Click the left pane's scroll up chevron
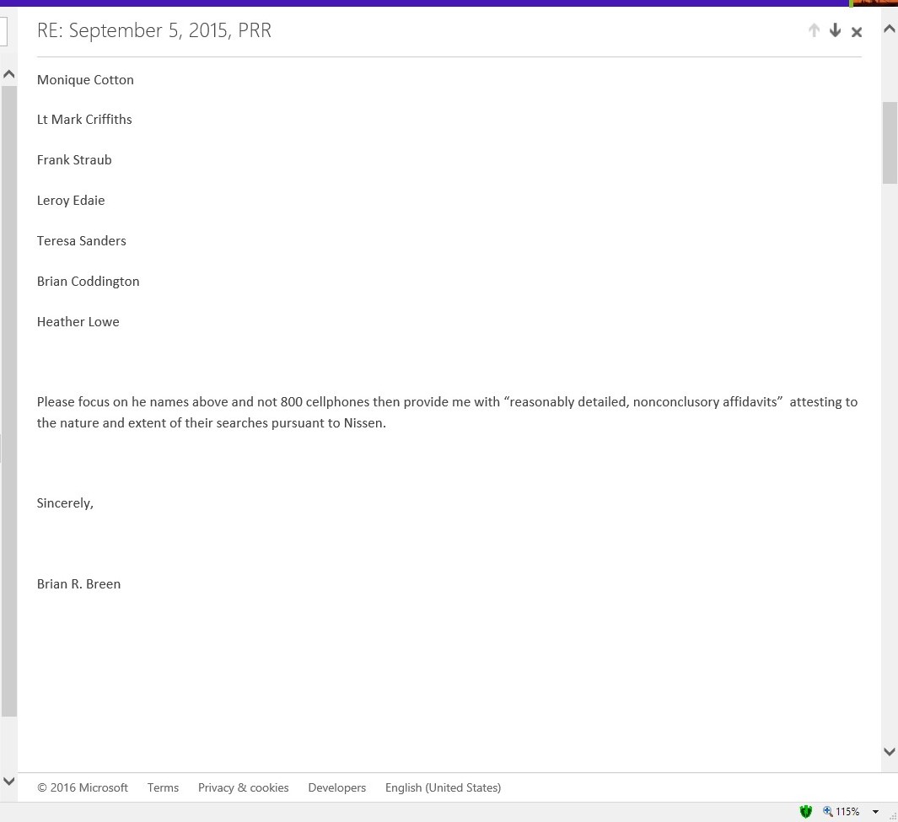898x822 pixels. coord(8,74)
